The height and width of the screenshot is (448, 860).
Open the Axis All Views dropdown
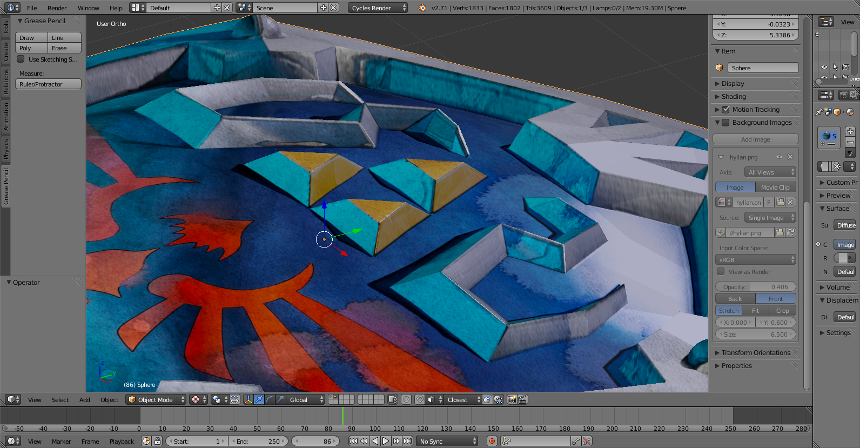pos(770,172)
